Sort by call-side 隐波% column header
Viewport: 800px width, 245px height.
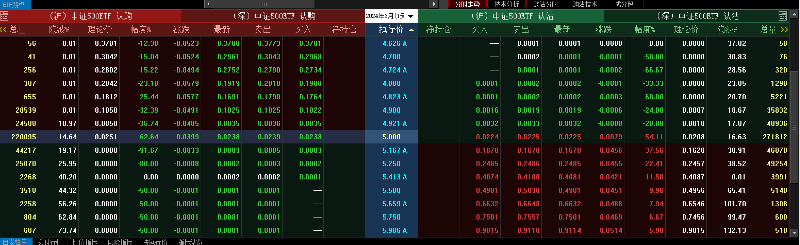tap(59, 30)
